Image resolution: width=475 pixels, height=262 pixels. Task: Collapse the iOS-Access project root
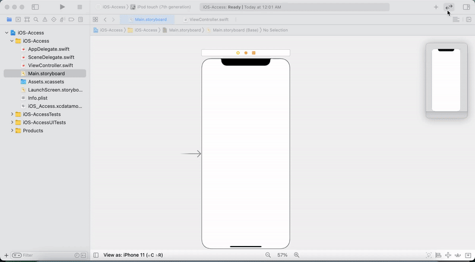tap(7, 33)
